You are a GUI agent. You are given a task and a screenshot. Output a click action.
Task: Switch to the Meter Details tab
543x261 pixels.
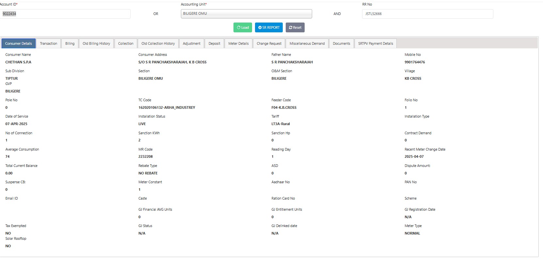[238, 43]
